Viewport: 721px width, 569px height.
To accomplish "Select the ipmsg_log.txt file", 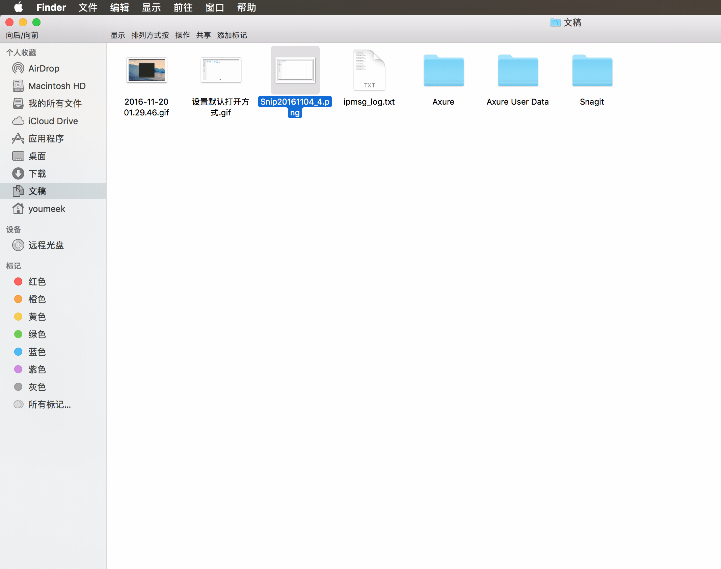I will [x=369, y=71].
